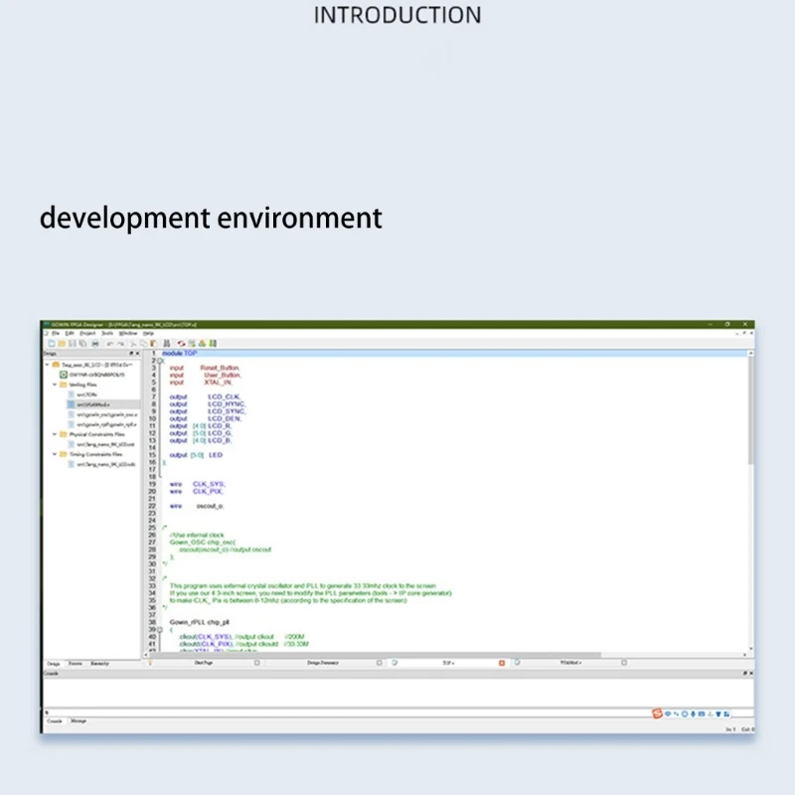Click the yellow-green Run All toolbar icon

pos(203,343)
